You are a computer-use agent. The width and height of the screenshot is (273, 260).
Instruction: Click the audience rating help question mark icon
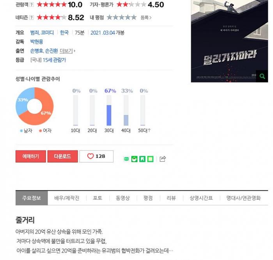31,5
